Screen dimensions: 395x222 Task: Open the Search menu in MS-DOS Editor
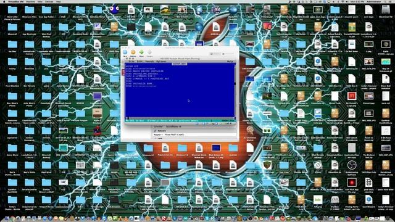click(149, 62)
